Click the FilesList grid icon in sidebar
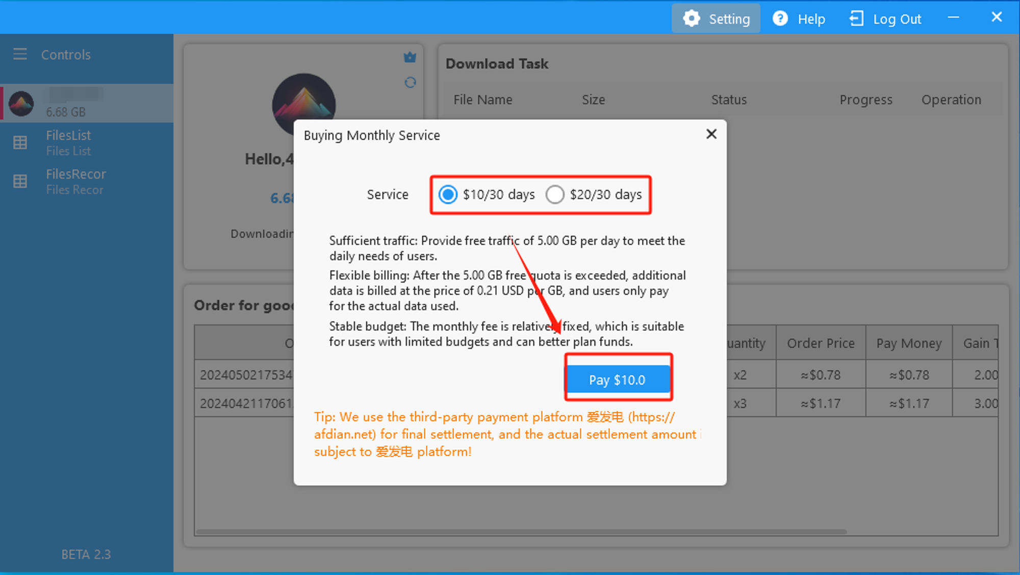The image size is (1020, 575). point(20,143)
